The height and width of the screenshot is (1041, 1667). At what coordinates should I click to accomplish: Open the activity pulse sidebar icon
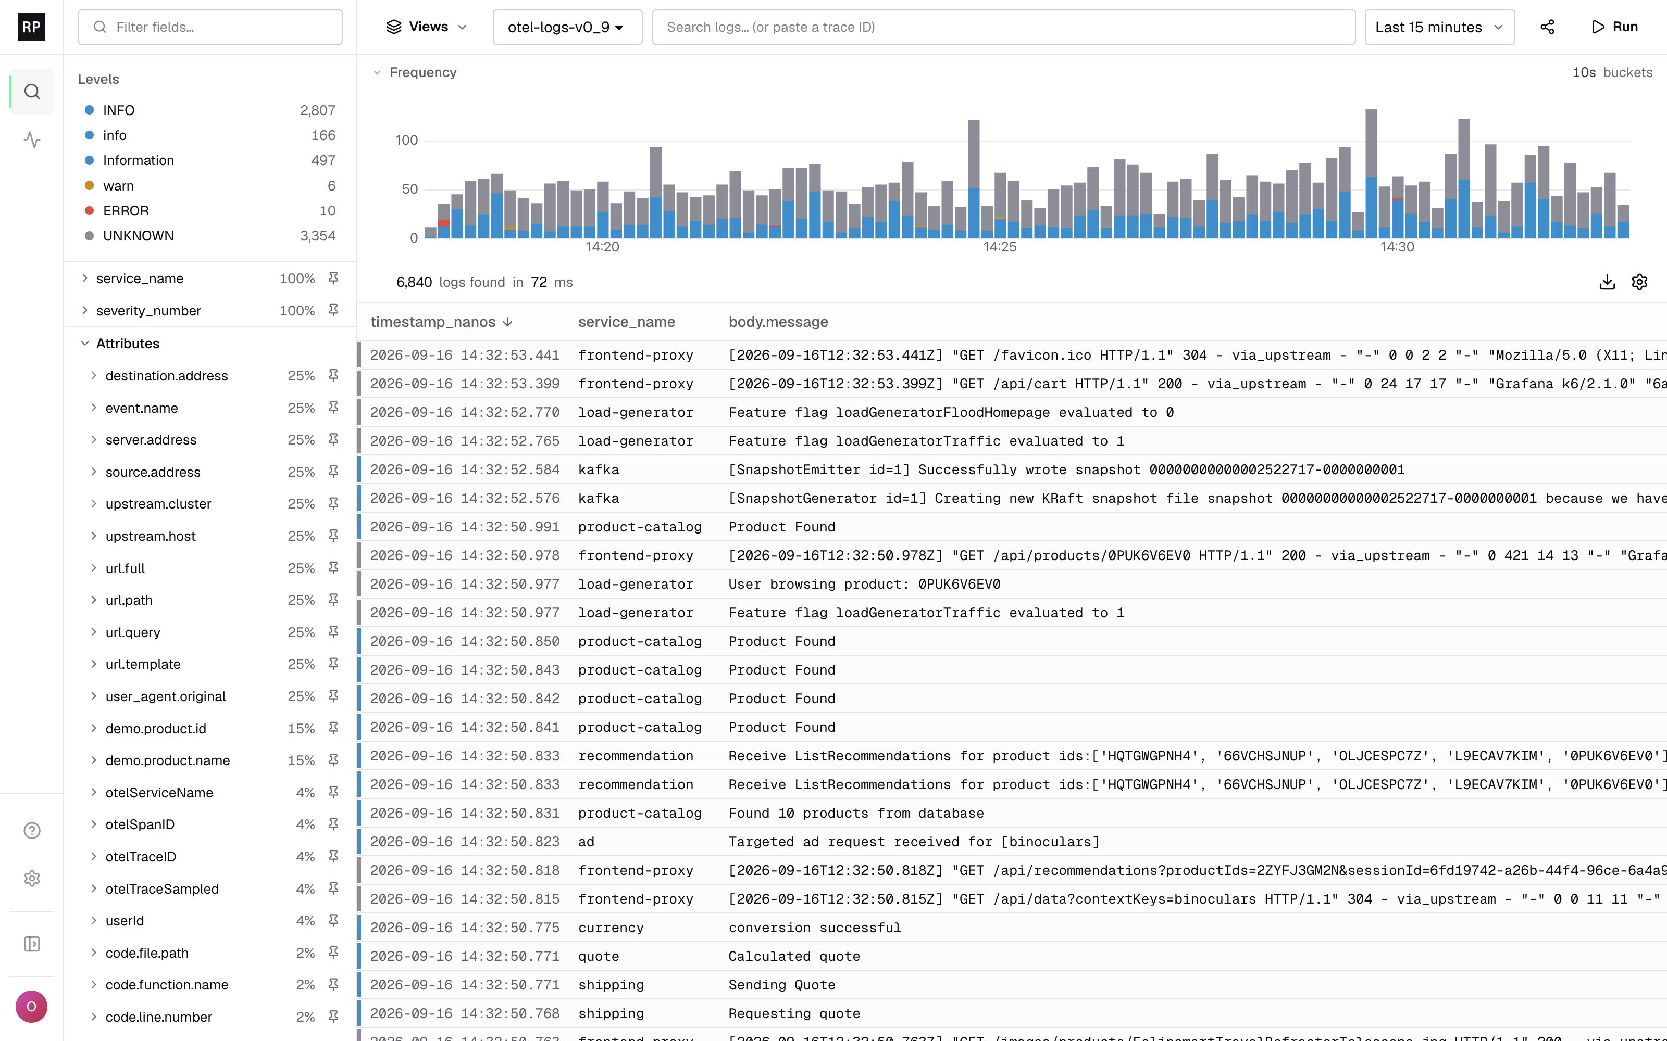(32, 140)
